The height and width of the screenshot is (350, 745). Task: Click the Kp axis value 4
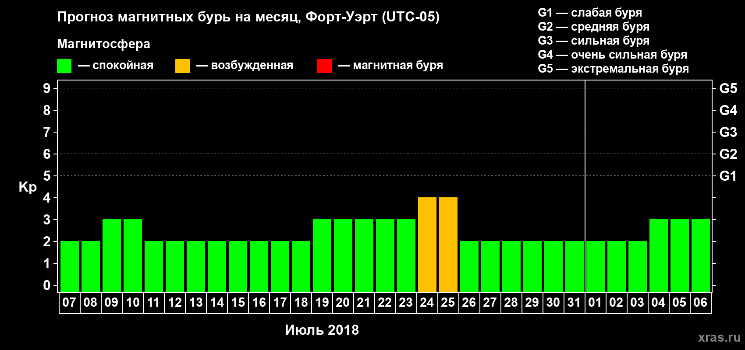(47, 198)
